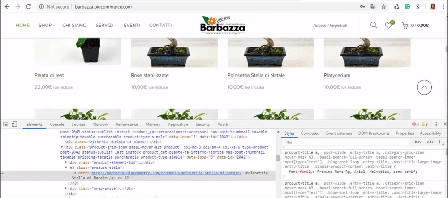Click the browser address bar URL
The width and height of the screenshot is (448, 198).
coord(103,7)
